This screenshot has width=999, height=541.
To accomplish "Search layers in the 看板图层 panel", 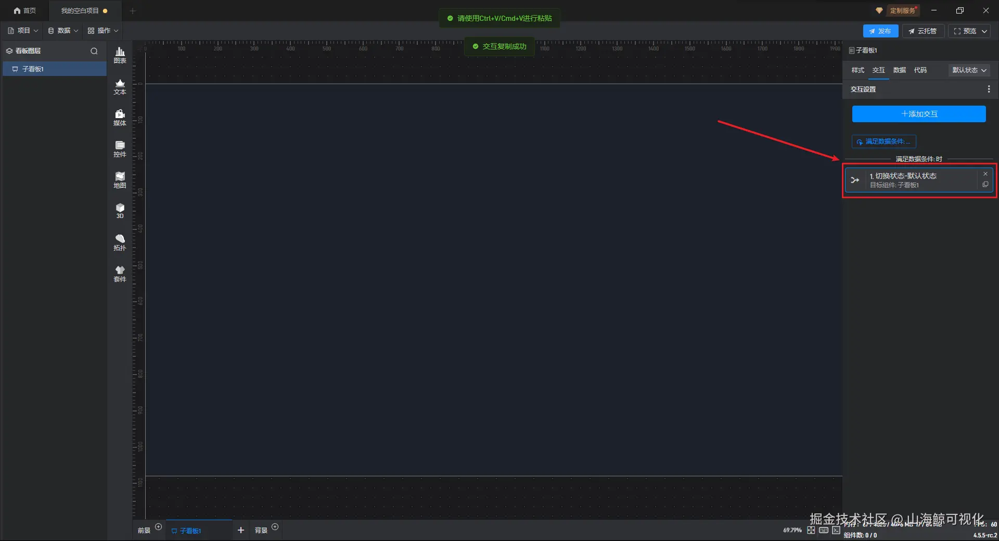I will (x=94, y=51).
